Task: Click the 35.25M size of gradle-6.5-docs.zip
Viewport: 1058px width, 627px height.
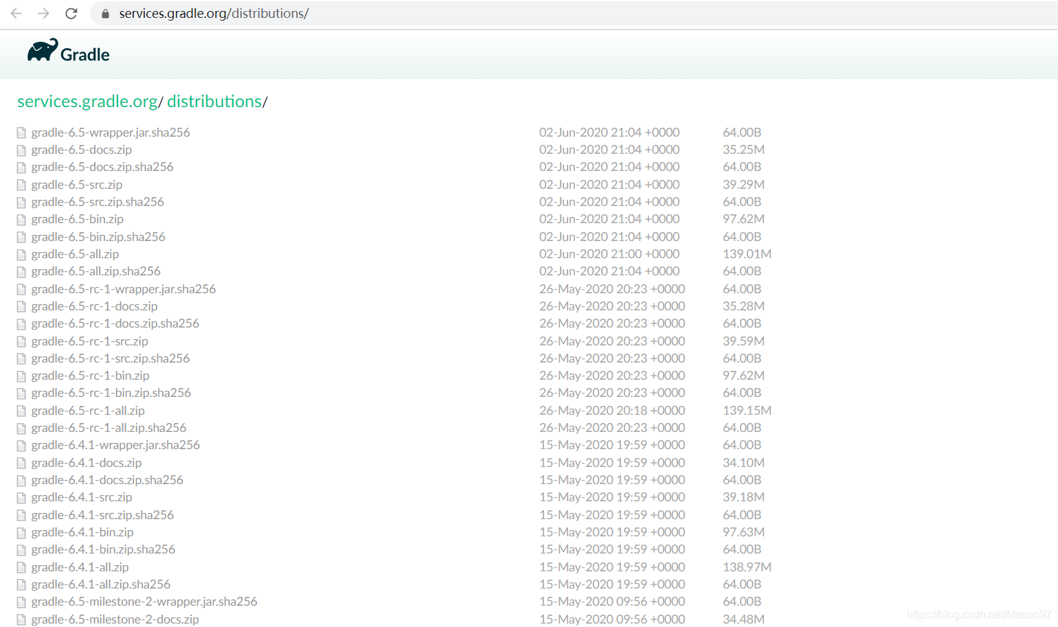Action: pyautogui.click(x=743, y=150)
